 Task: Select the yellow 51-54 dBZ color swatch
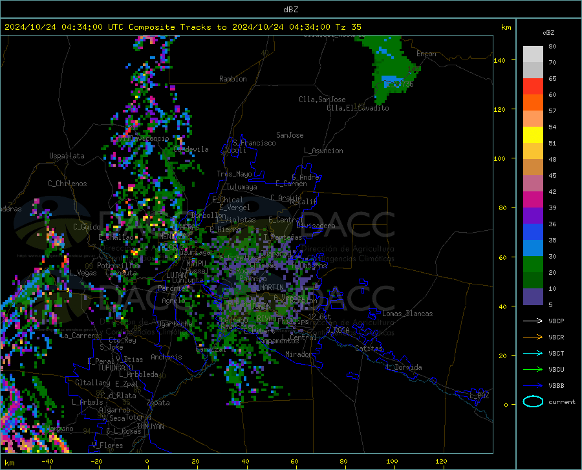pyautogui.click(x=533, y=135)
